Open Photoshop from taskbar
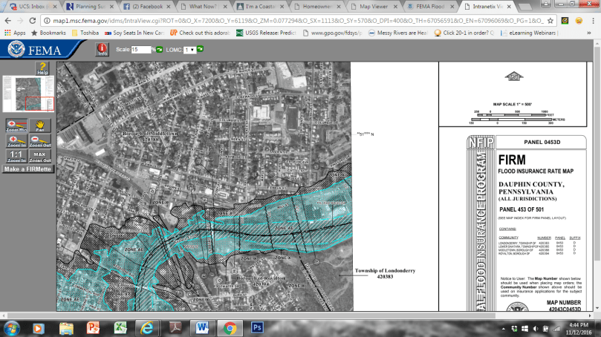The height and width of the screenshot is (337, 601). (x=257, y=328)
